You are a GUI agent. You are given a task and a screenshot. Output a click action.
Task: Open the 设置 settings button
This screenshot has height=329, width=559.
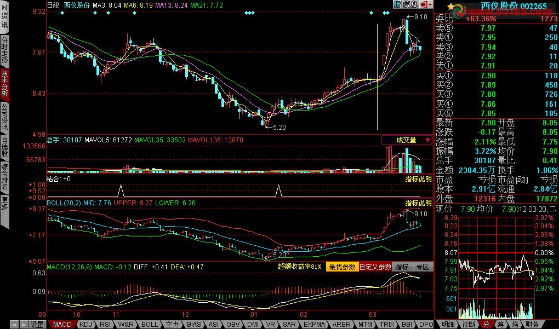pyautogui.click(x=37, y=325)
